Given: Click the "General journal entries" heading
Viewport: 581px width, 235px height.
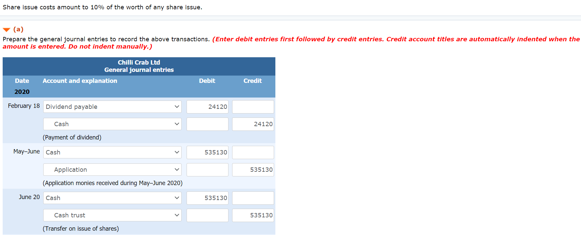Looking at the screenshot, I should coord(139,70).
